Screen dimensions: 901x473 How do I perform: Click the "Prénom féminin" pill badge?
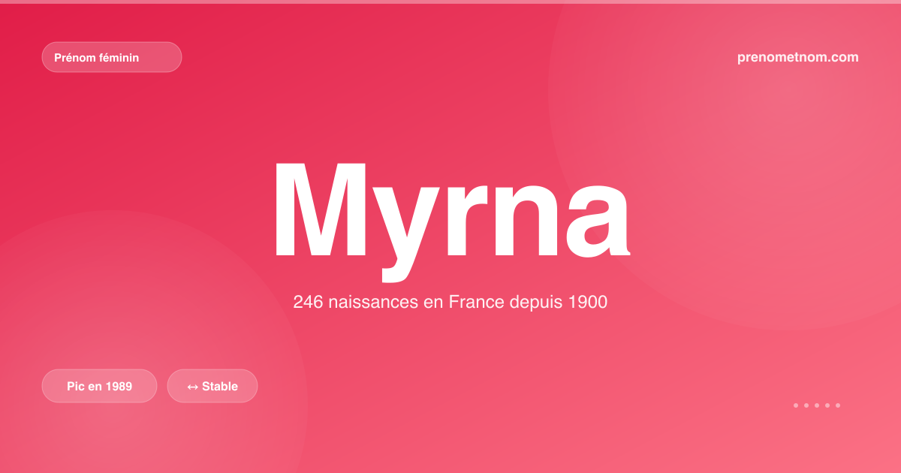pos(111,57)
